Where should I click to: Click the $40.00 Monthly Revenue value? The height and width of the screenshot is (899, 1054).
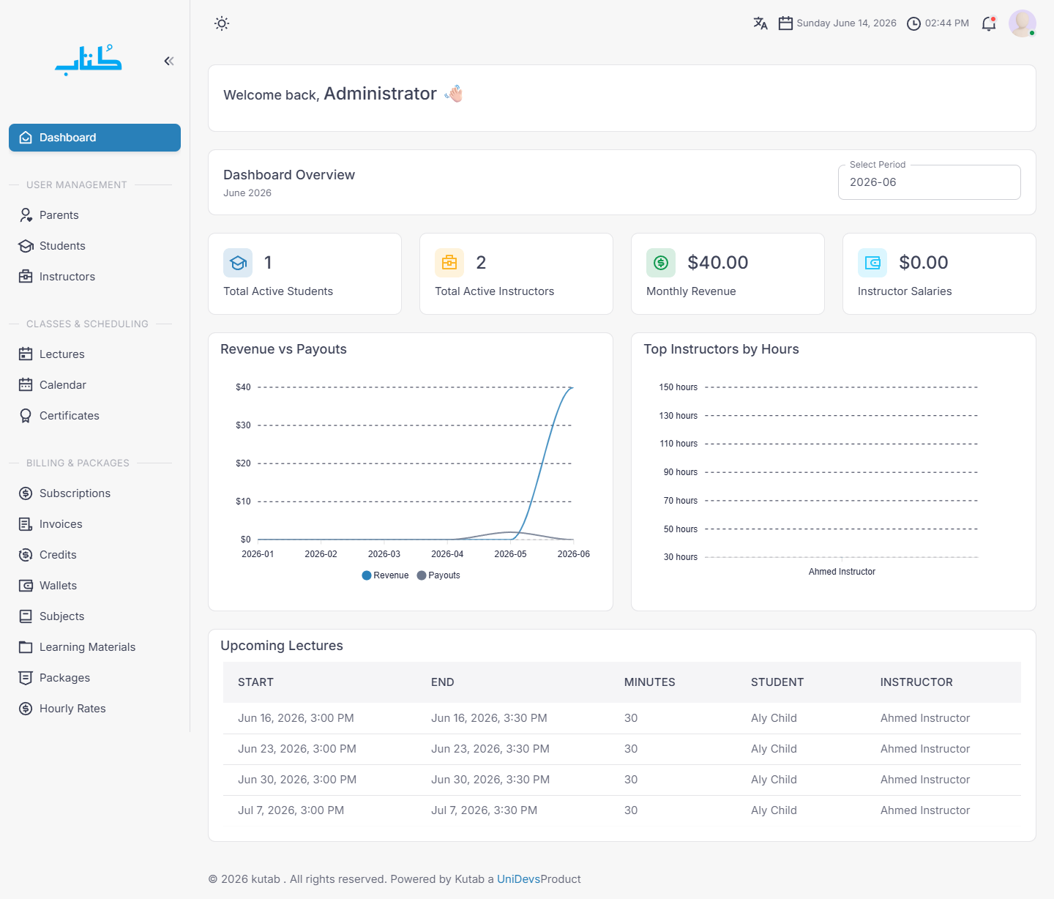(x=718, y=263)
